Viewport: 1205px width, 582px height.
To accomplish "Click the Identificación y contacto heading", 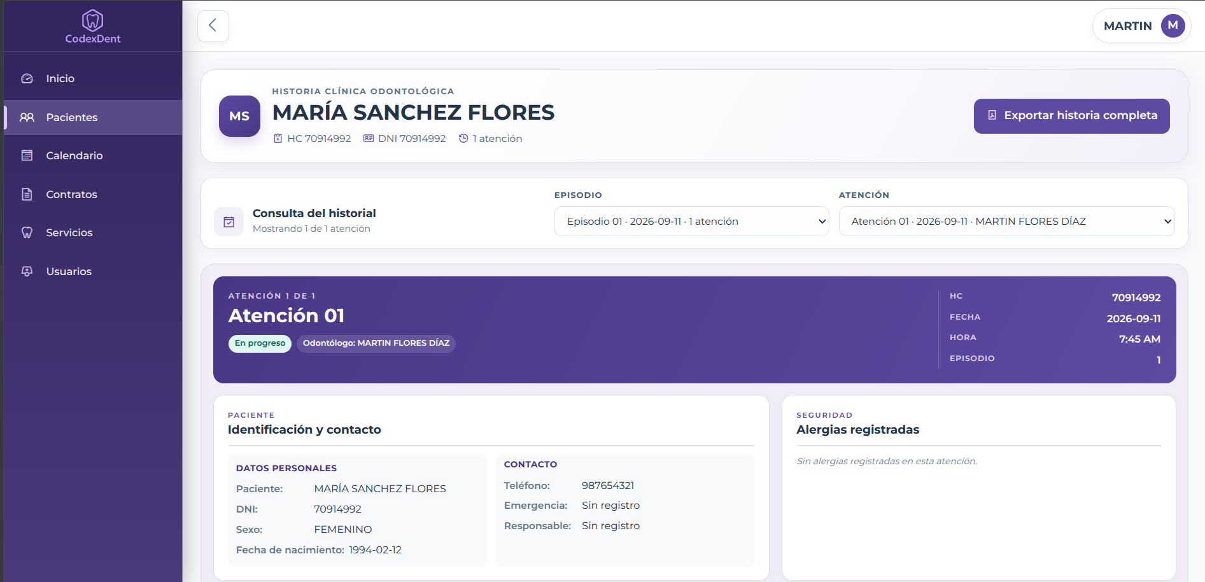I will coord(304,430).
